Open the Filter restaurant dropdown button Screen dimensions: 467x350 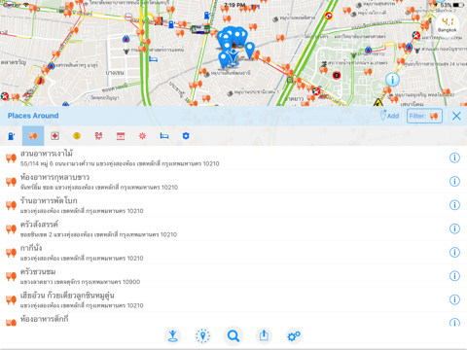424,116
